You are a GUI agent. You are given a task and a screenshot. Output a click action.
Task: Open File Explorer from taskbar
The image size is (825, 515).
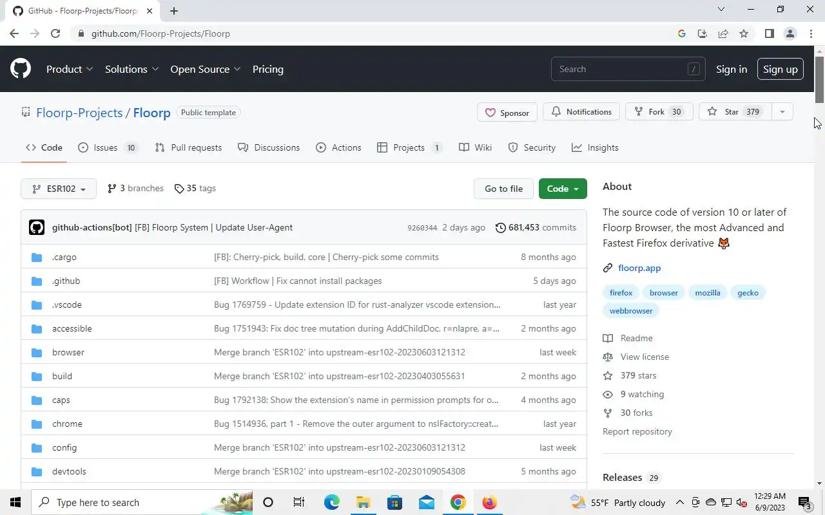pos(363,502)
